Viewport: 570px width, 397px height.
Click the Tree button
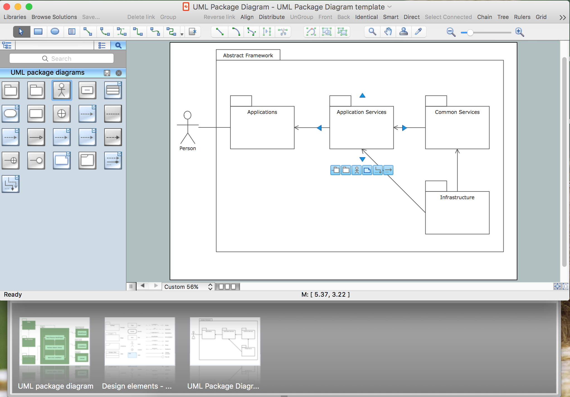[x=503, y=17]
